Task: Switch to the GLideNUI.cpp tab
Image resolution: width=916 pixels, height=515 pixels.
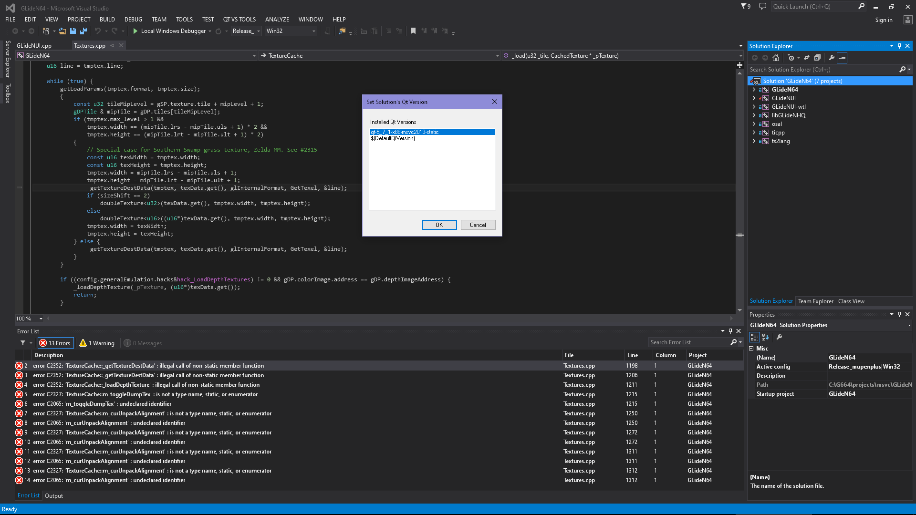Action: point(33,45)
